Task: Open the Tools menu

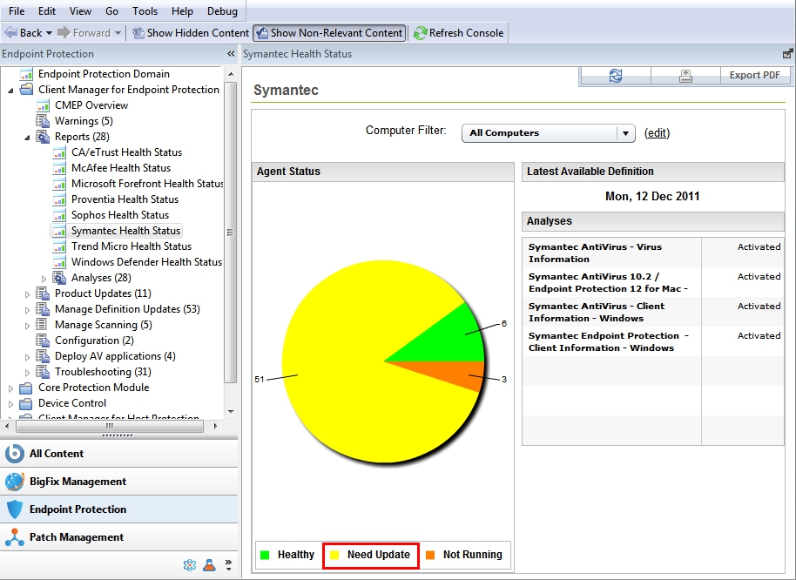Action: (145, 11)
